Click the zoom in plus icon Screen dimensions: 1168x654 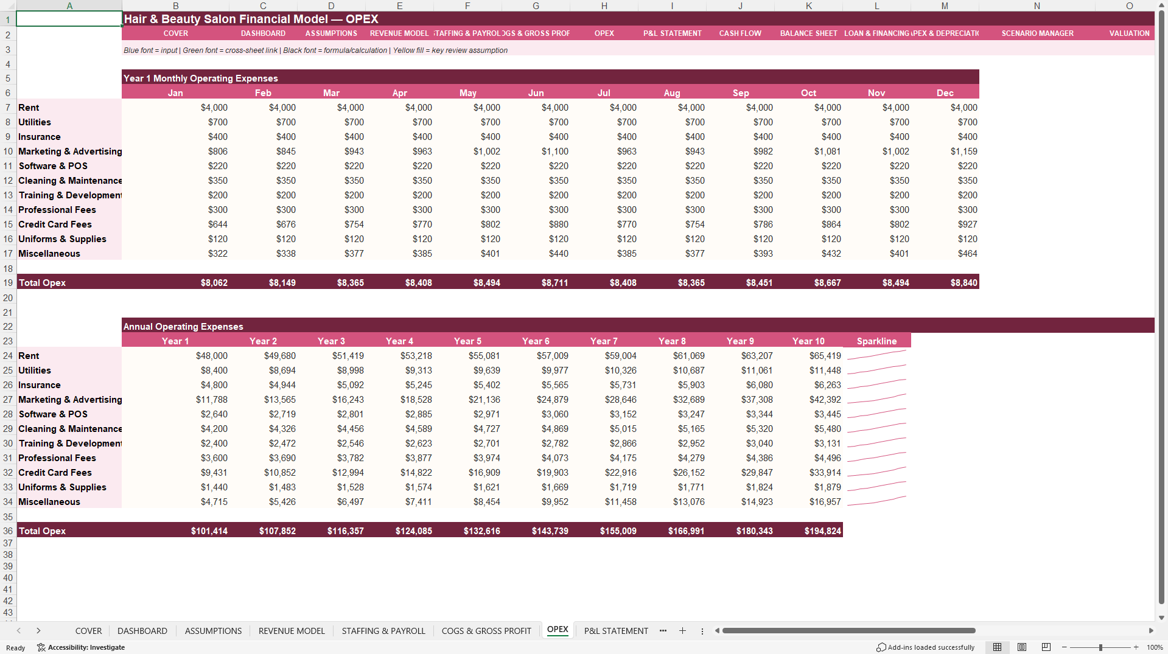click(1136, 647)
